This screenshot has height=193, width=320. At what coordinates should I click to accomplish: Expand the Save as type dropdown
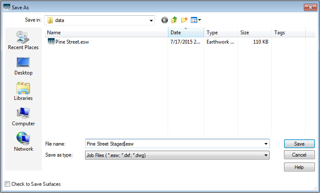click(266, 155)
